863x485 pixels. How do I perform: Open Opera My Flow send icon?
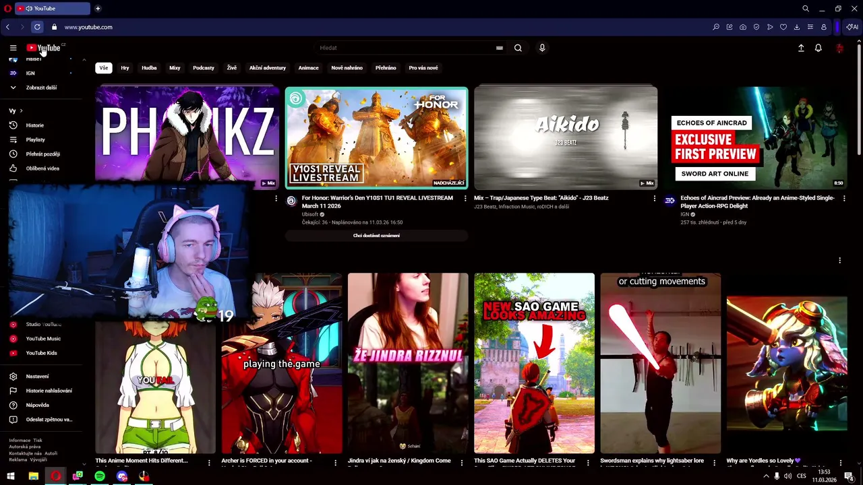coord(770,27)
